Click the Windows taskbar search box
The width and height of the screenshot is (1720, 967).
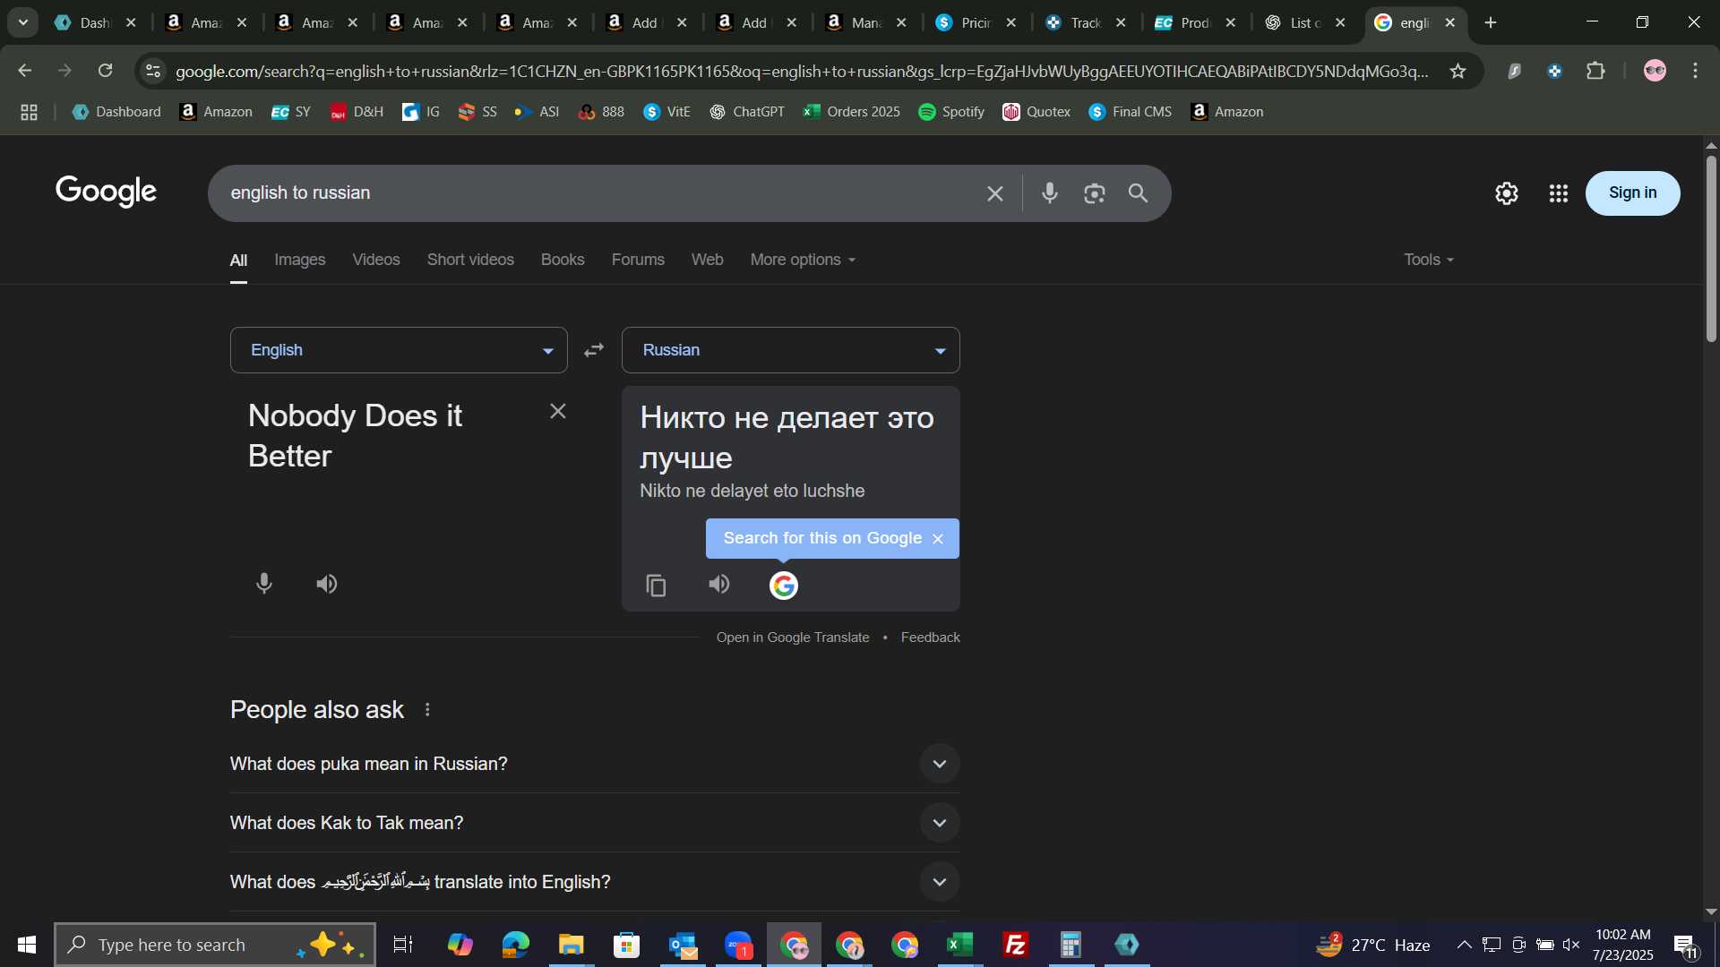click(x=215, y=945)
